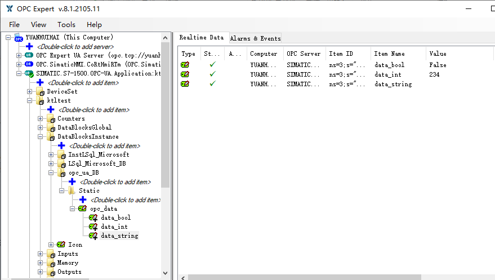Open the File menu
The image size is (495, 280).
click(14, 25)
